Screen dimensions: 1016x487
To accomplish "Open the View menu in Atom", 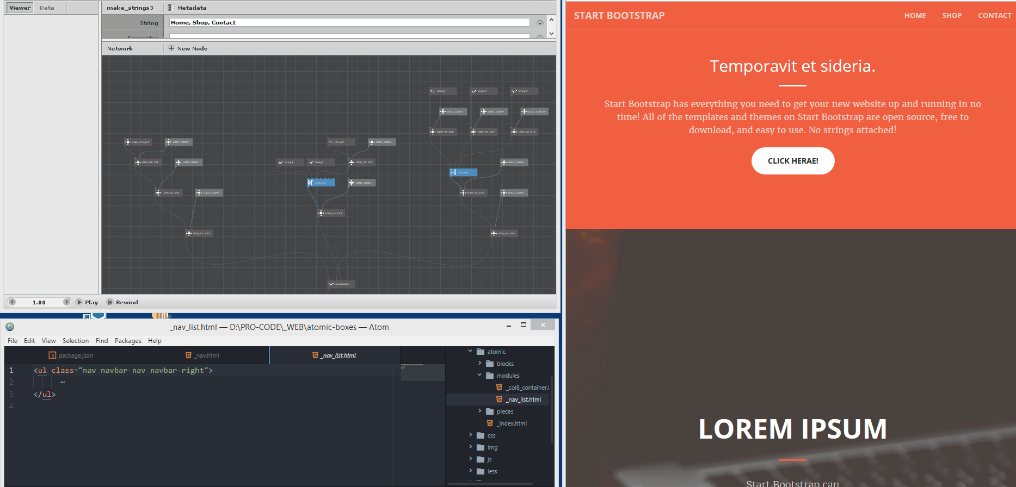I will pyautogui.click(x=49, y=341).
